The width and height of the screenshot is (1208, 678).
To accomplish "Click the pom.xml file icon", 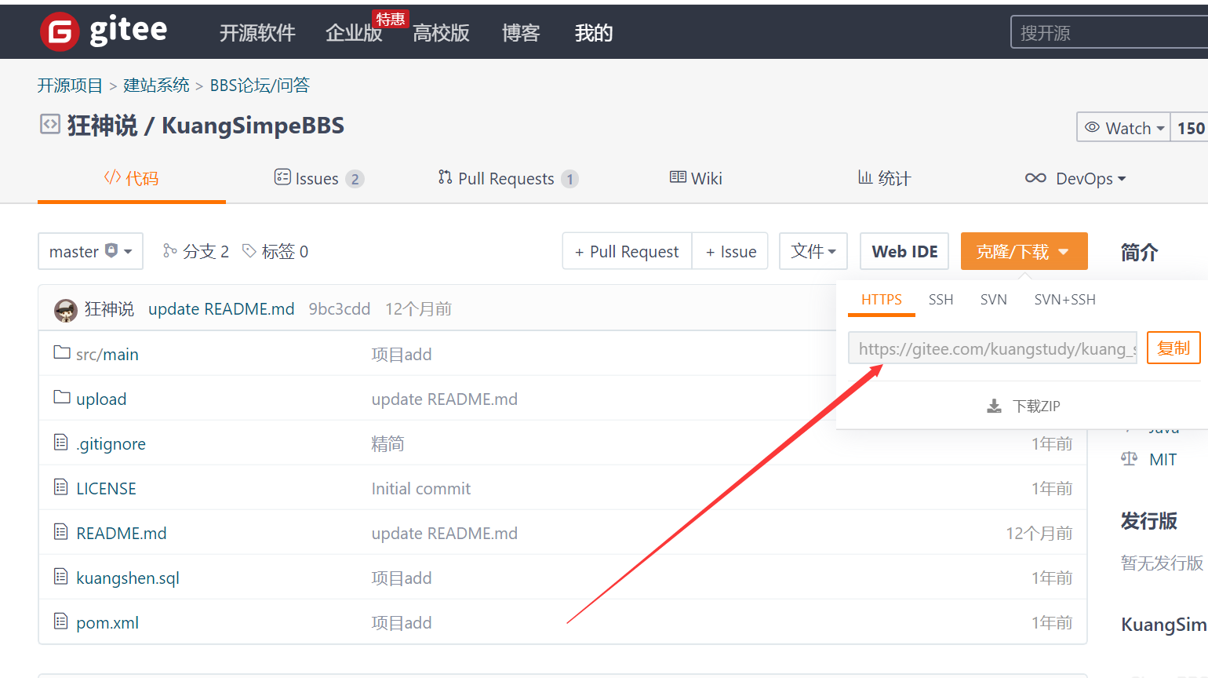I will coord(61,621).
